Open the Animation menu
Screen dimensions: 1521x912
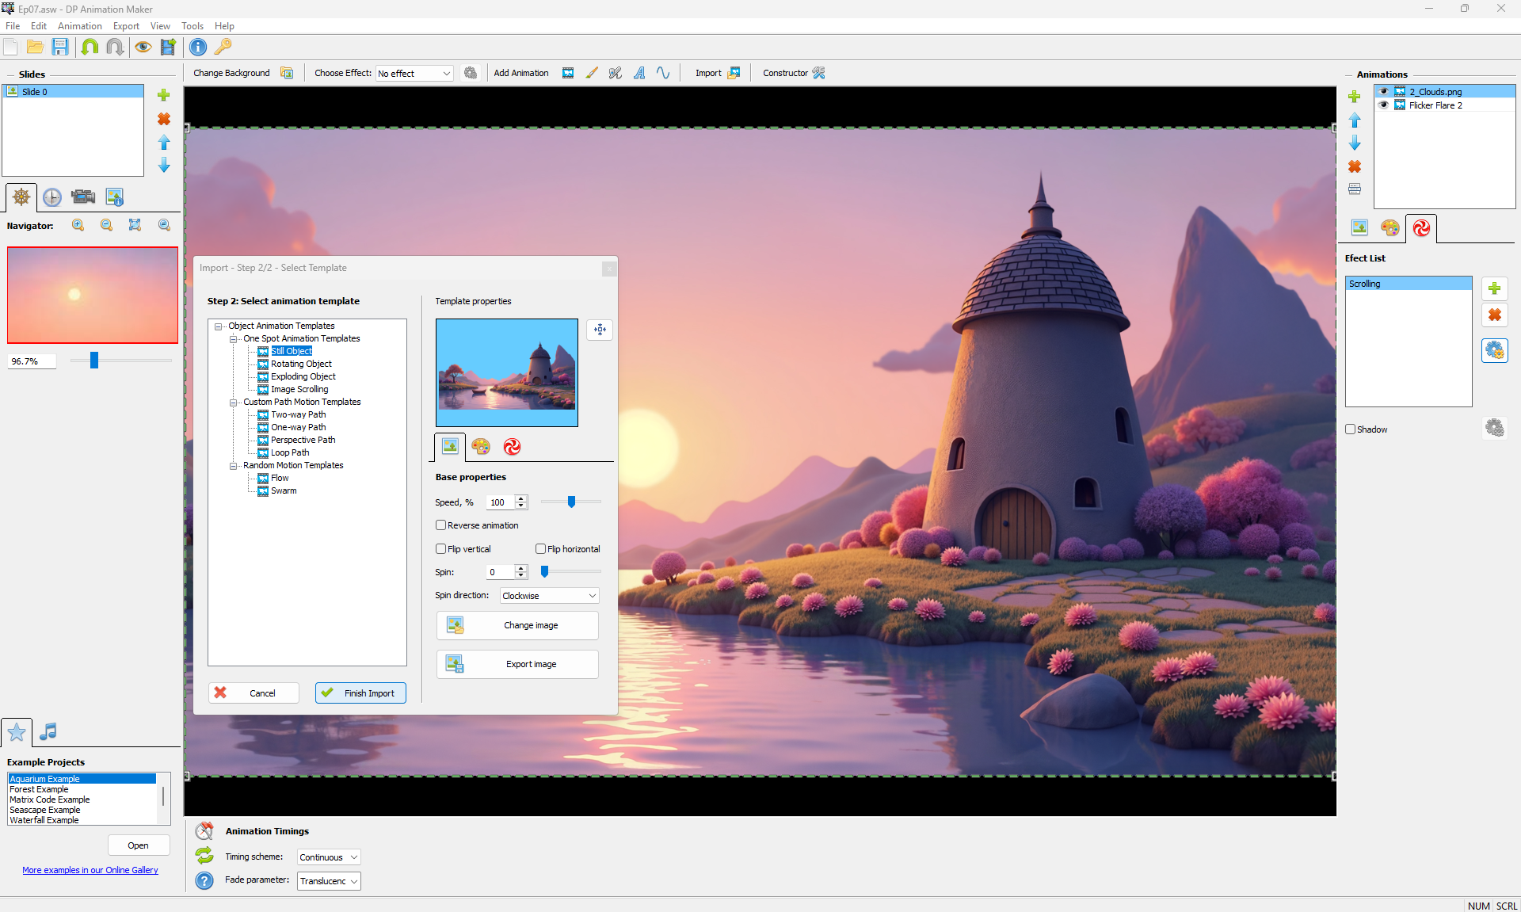point(79,26)
